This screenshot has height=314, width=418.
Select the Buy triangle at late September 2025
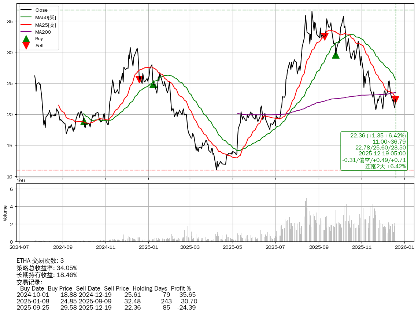pyautogui.click(x=336, y=55)
